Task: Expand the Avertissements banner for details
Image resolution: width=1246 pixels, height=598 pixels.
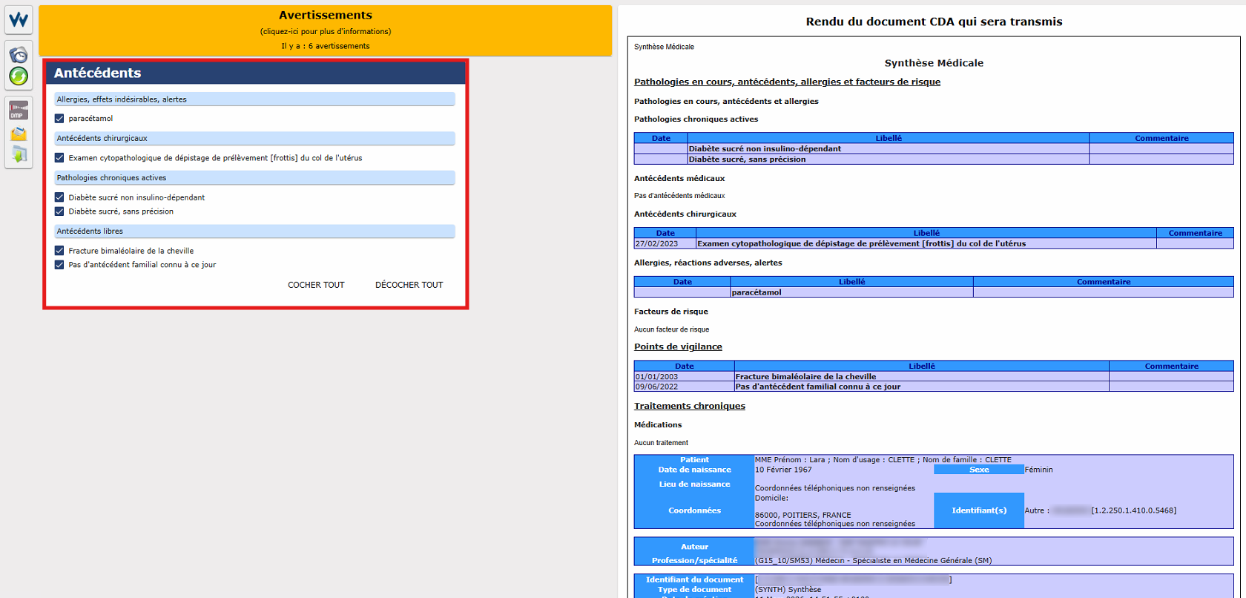Action: coord(325,30)
